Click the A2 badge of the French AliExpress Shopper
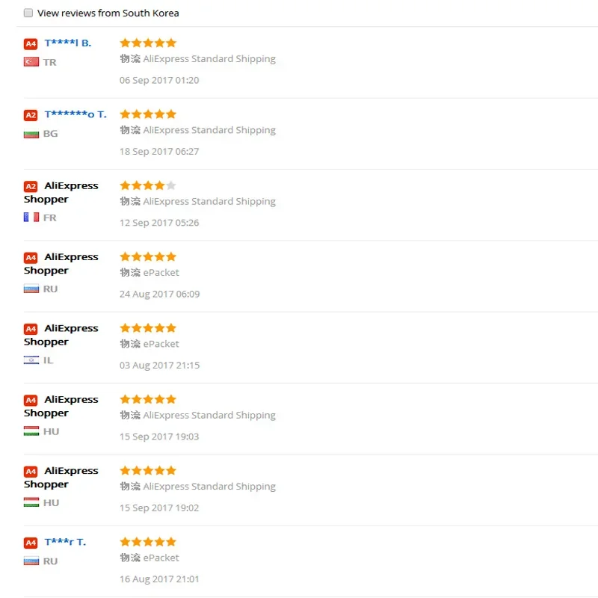The width and height of the screenshot is (598, 598). point(31,187)
